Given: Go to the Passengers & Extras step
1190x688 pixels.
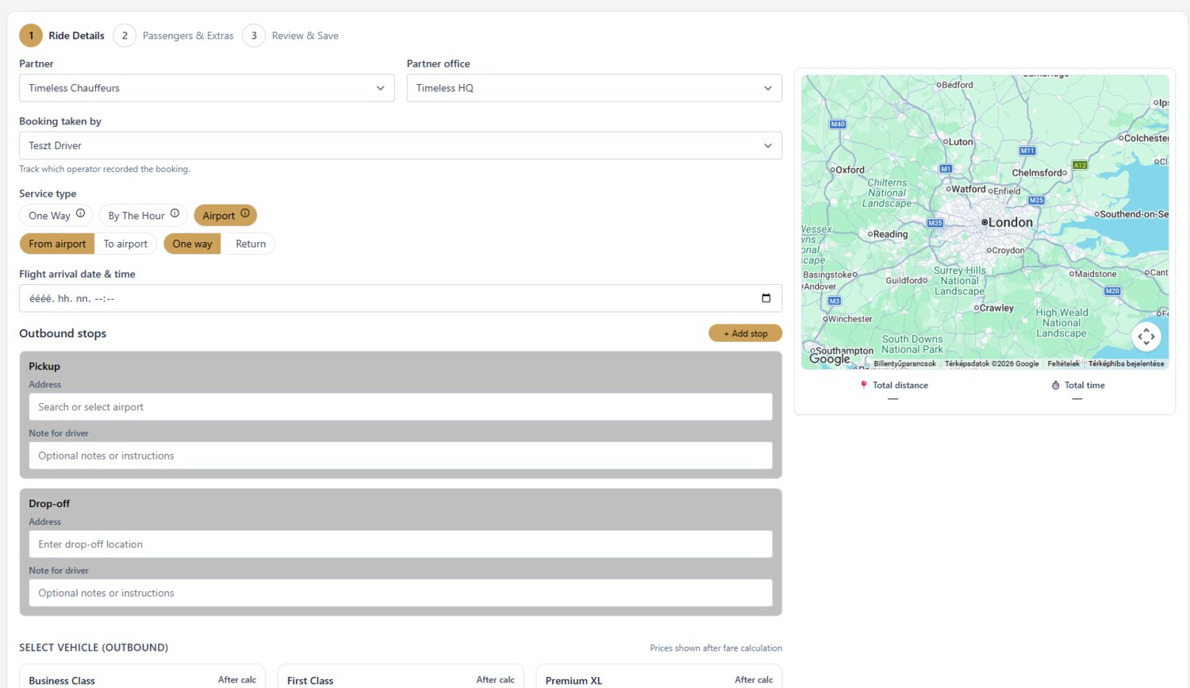Looking at the screenshot, I should click(174, 36).
